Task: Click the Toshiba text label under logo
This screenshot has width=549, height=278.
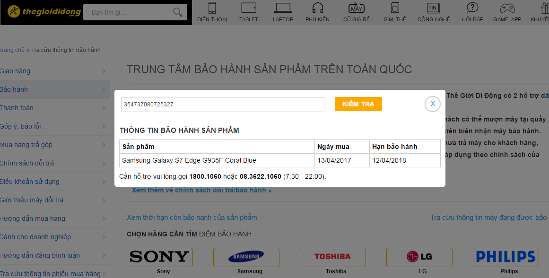Action: pyautogui.click(x=336, y=271)
